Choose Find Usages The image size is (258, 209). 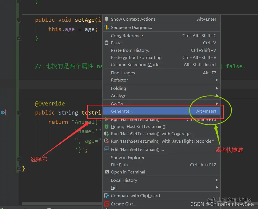pyautogui.click(x=161, y=73)
